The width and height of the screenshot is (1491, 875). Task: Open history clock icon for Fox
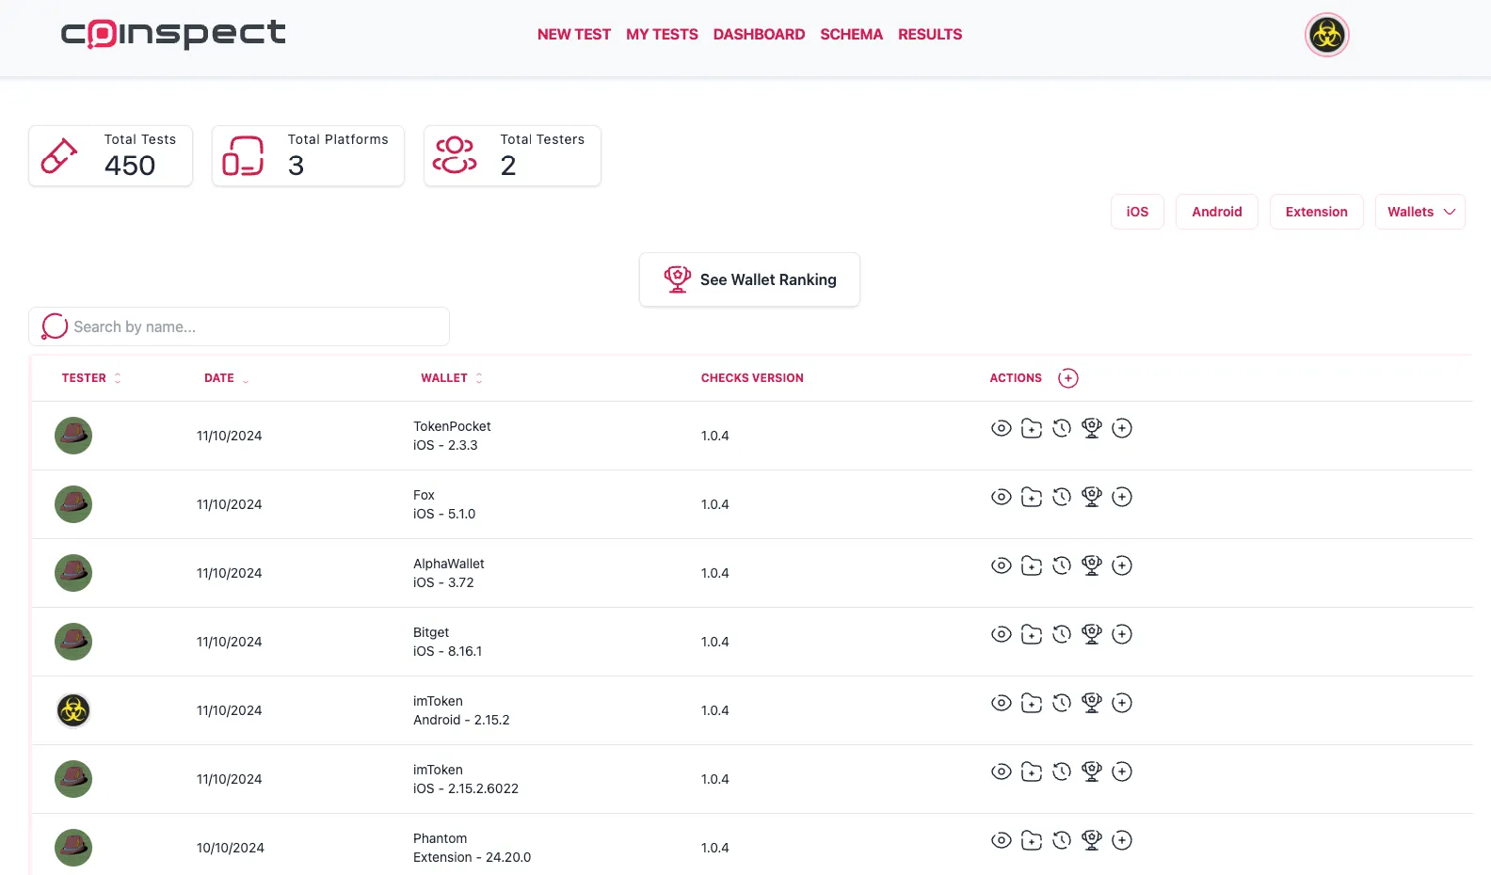1062,497
